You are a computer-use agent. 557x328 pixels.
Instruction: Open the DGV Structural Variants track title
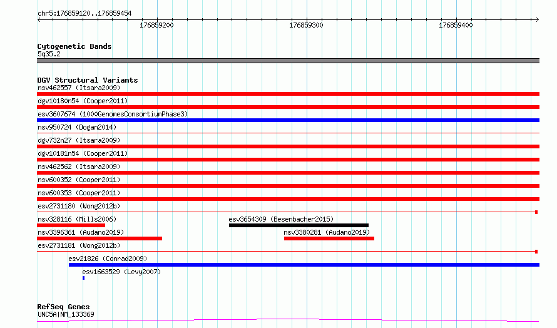click(88, 80)
